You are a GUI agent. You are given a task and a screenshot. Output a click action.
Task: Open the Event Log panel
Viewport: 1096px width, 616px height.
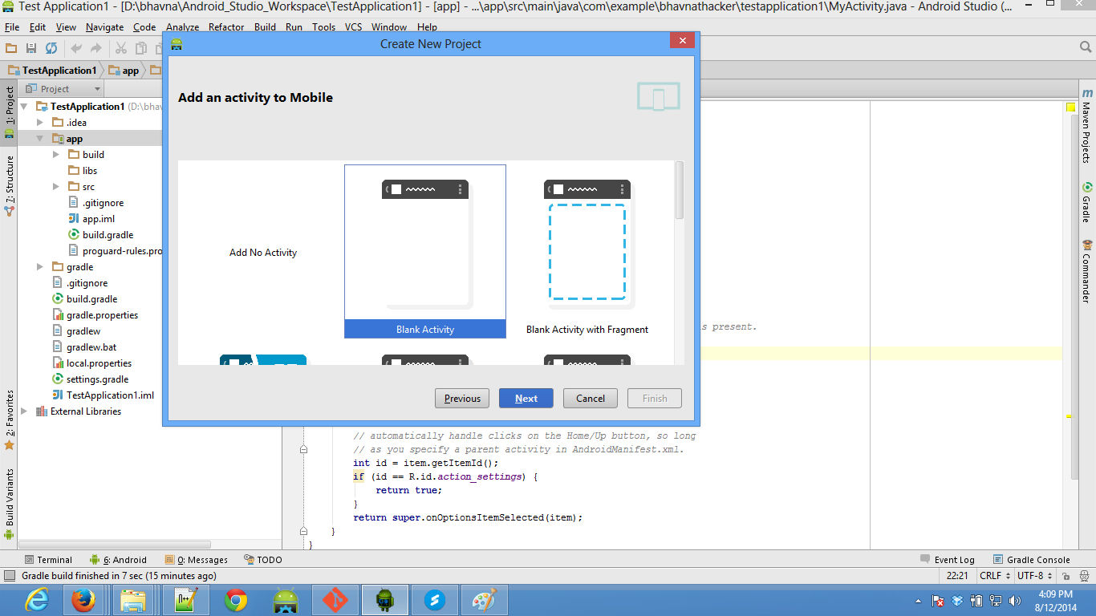[x=948, y=560]
